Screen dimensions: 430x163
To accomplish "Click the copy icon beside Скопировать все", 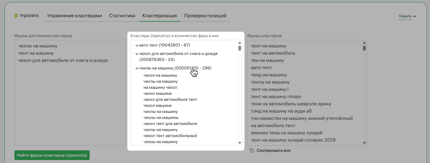I will tap(252, 150).
